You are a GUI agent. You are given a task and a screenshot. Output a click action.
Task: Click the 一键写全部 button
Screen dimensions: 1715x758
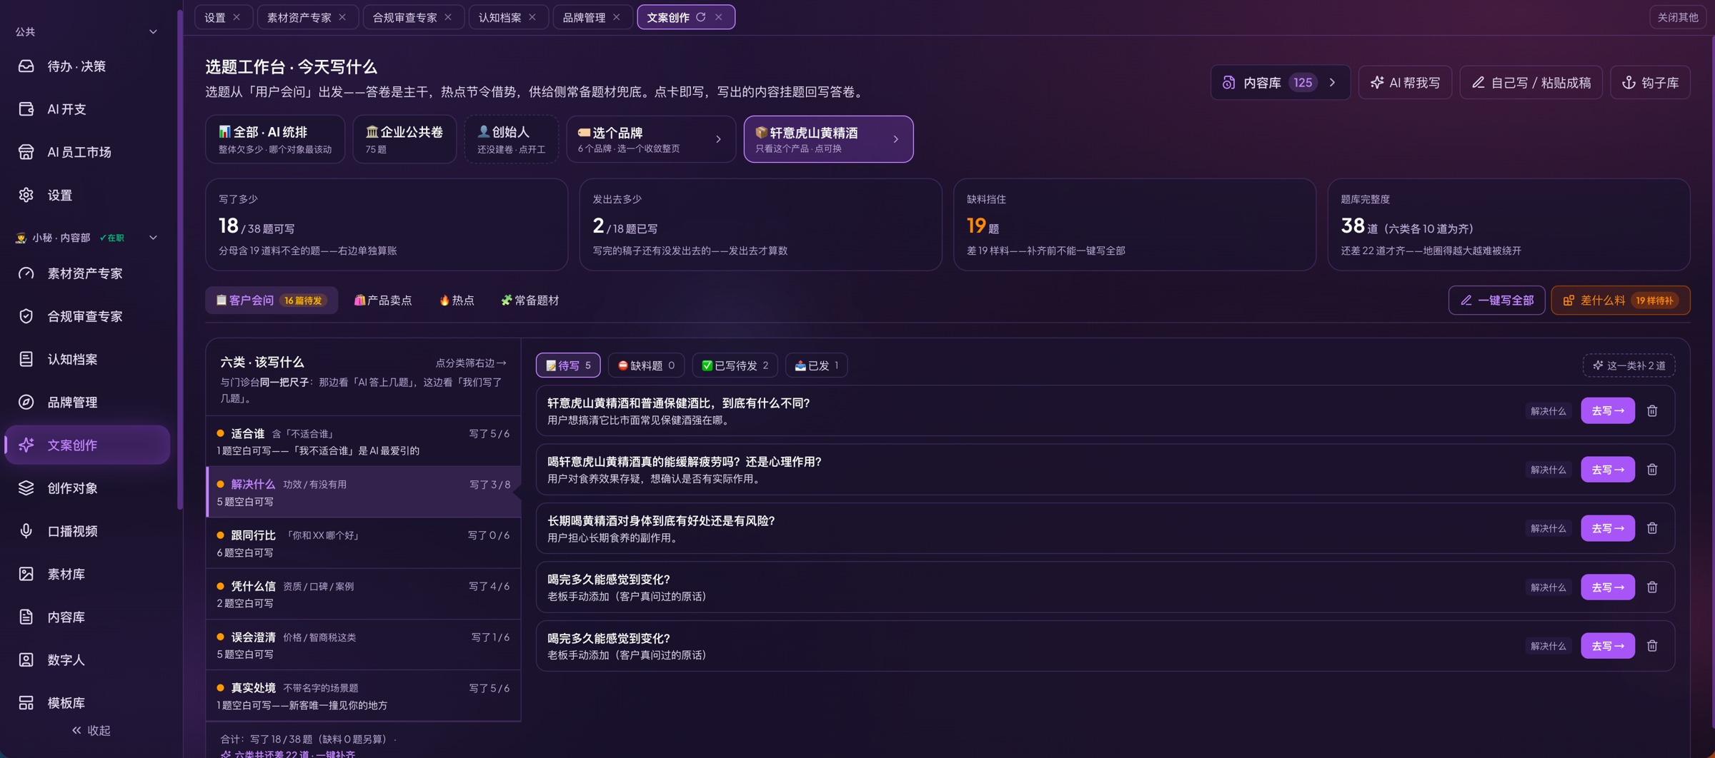tap(1496, 300)
